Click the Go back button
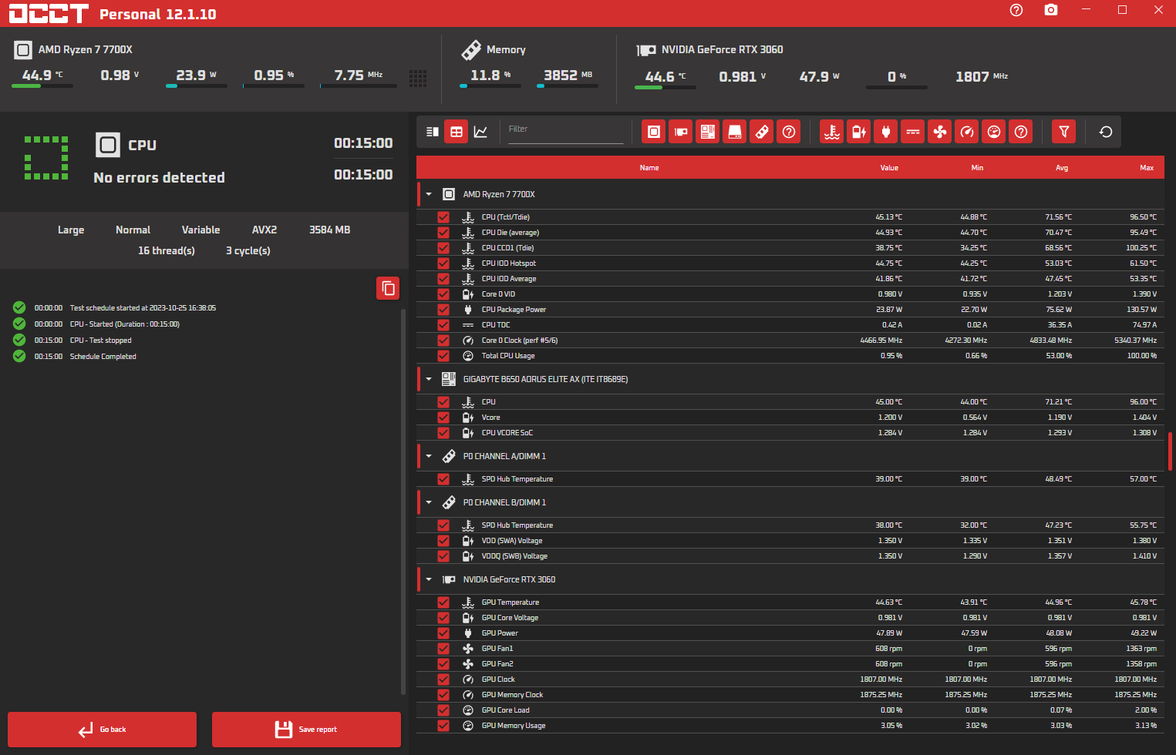Viewport: 1176px width, 755px height. (x=102, y=730)
